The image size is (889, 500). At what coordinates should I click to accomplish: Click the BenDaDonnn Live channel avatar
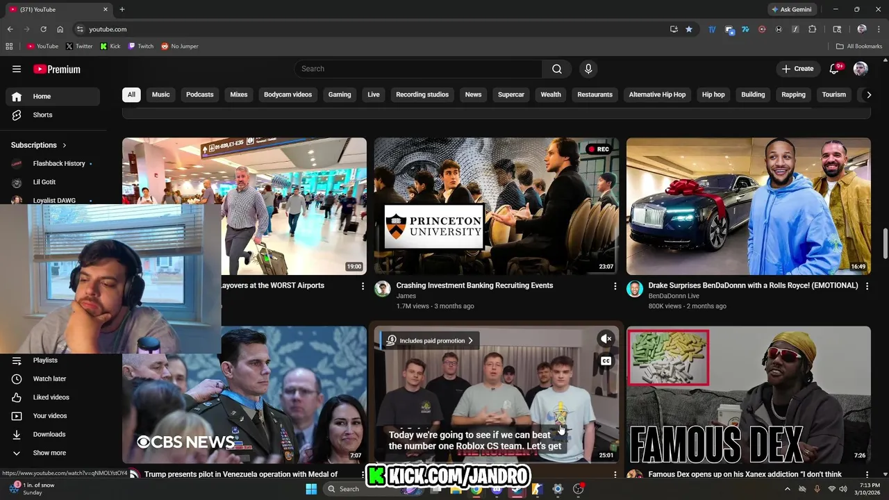click(635, 289)
